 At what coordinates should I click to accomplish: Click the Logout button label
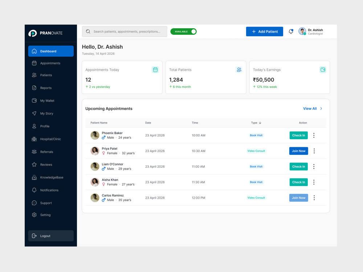click(45, 236)
